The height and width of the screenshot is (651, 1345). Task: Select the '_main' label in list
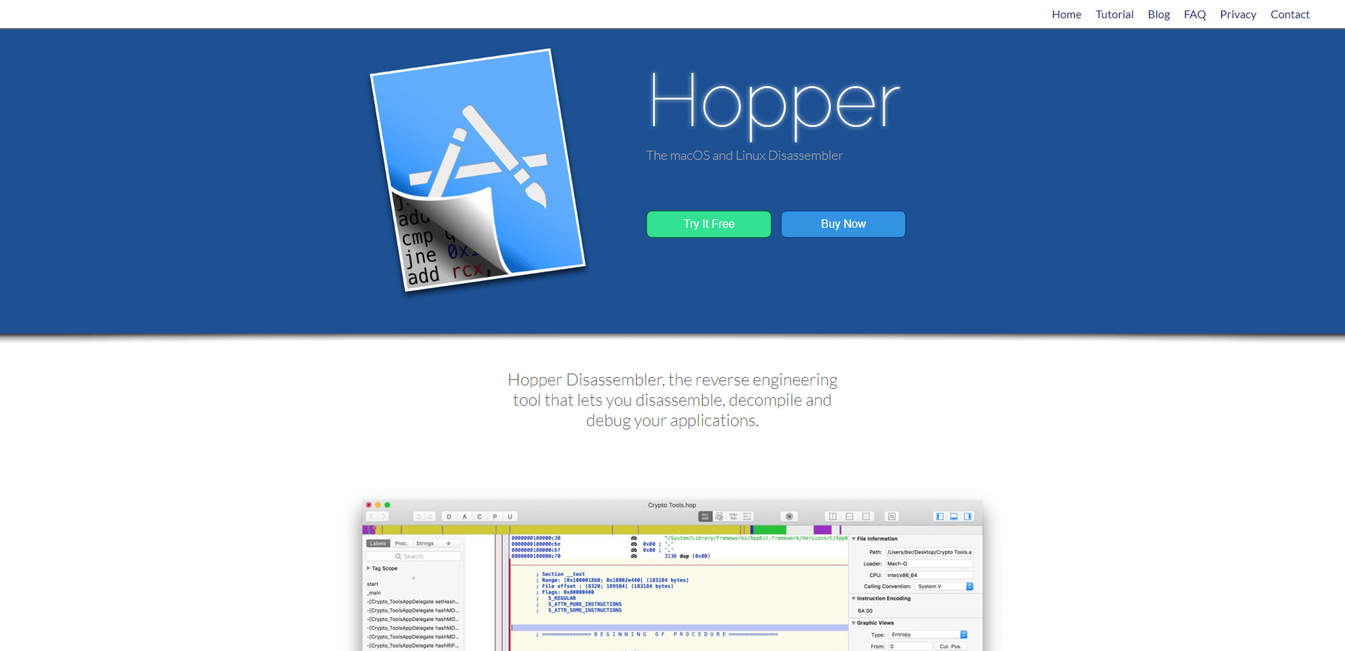coord(374,593)
